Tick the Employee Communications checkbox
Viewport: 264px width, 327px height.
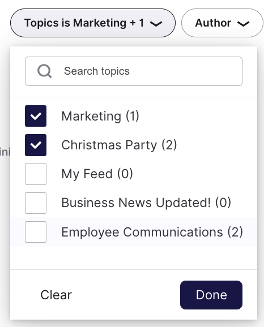(36, 232)
